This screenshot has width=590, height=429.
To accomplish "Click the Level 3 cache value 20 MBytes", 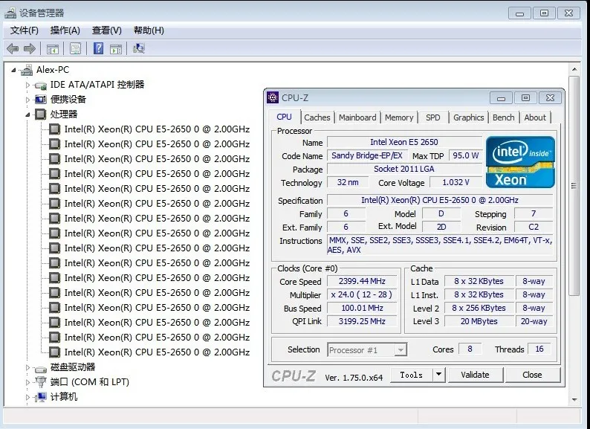I will [479, 321].
